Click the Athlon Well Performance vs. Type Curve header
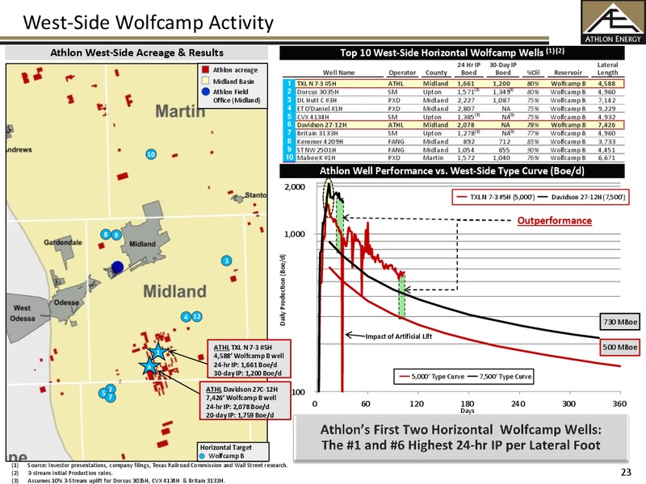646x484 pixels. (452, 171)
